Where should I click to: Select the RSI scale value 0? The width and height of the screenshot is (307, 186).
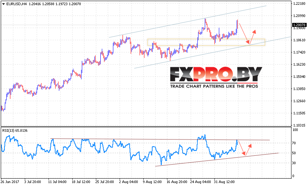click(293, 176)
